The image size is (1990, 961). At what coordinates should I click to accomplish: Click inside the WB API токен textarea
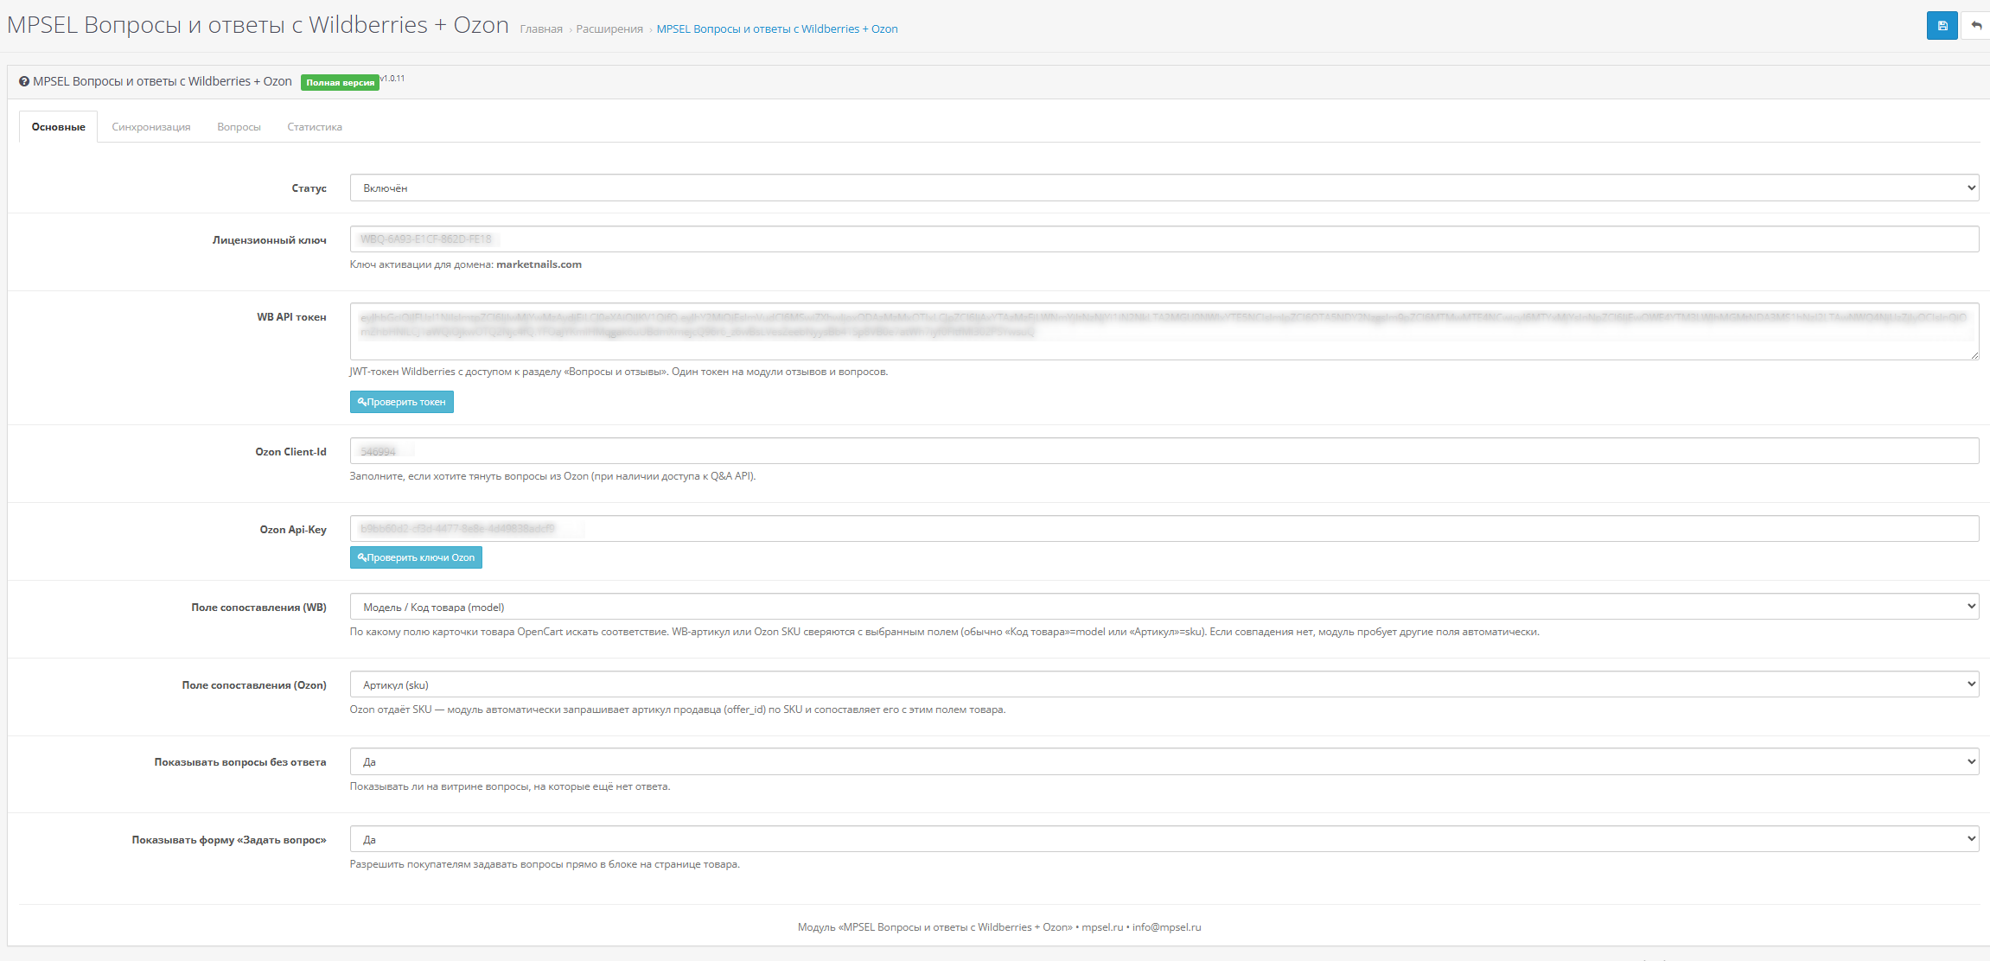pyautogui.click(x=1164, y=331)
